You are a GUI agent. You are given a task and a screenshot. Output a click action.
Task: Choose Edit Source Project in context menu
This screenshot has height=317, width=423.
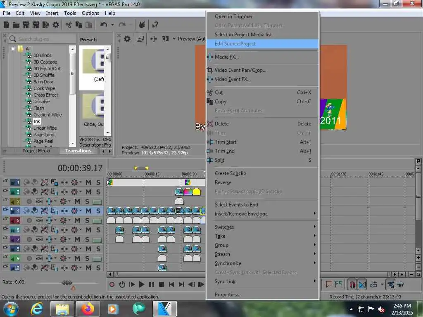(263, 44)
